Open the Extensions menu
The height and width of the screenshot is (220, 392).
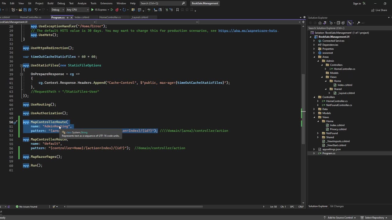point(106,3)
